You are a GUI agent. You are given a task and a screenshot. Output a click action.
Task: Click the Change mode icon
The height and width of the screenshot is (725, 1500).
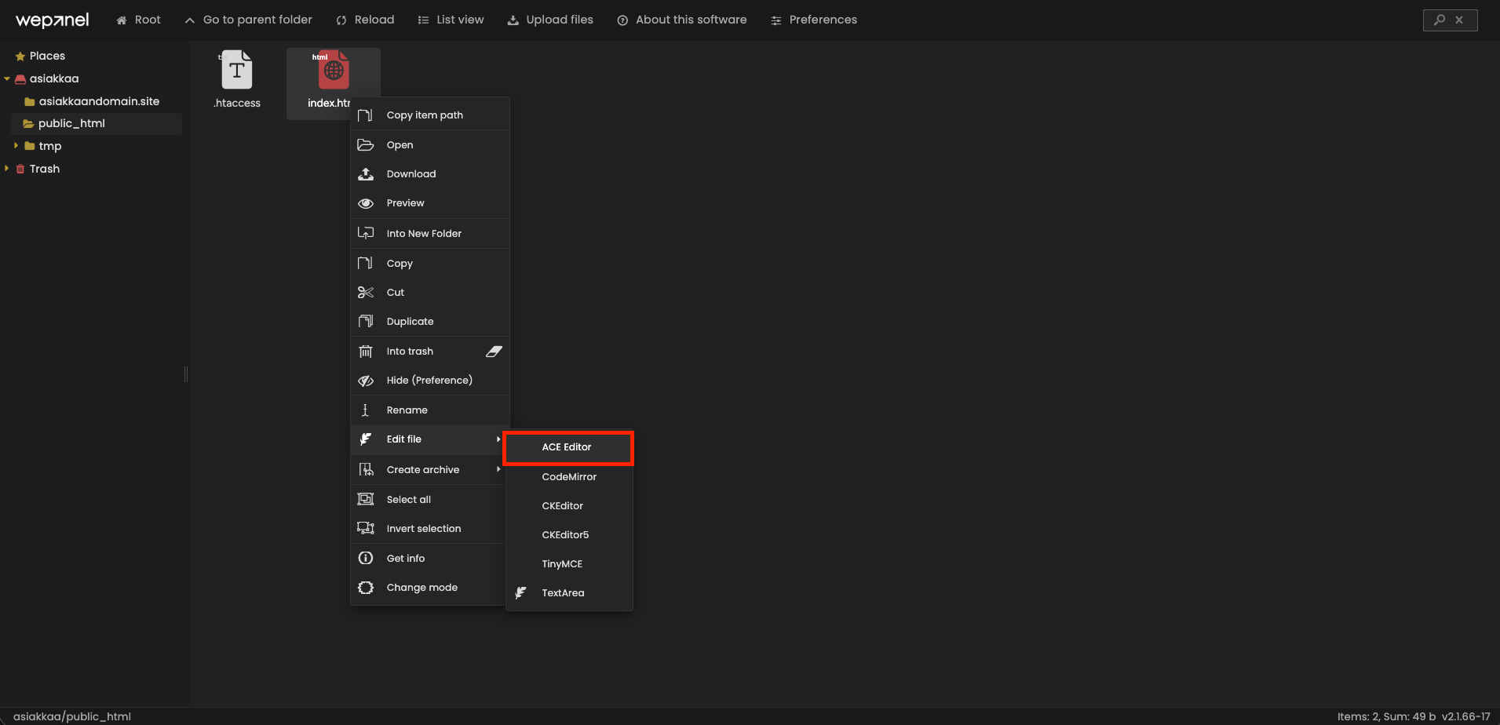pyautogui.click(x=365, y=588)
